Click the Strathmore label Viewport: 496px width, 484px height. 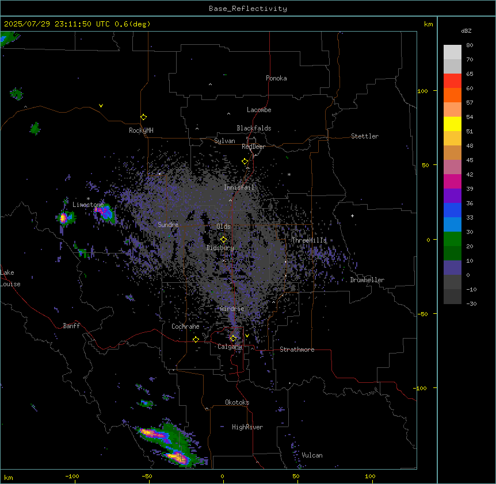(297, 349)
